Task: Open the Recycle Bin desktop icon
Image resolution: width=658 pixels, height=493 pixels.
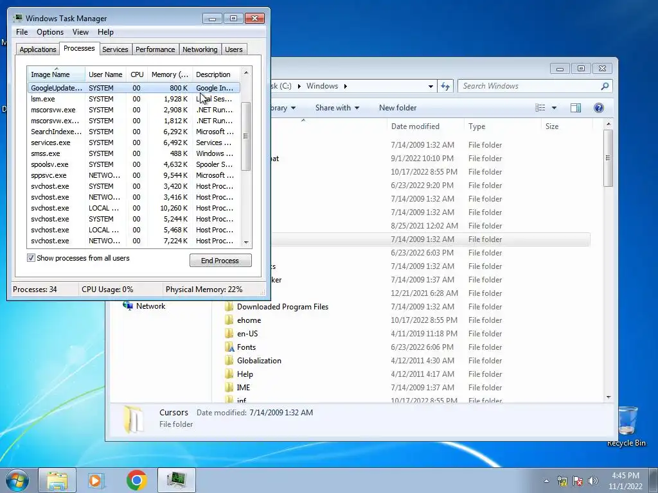Action: 626,426
